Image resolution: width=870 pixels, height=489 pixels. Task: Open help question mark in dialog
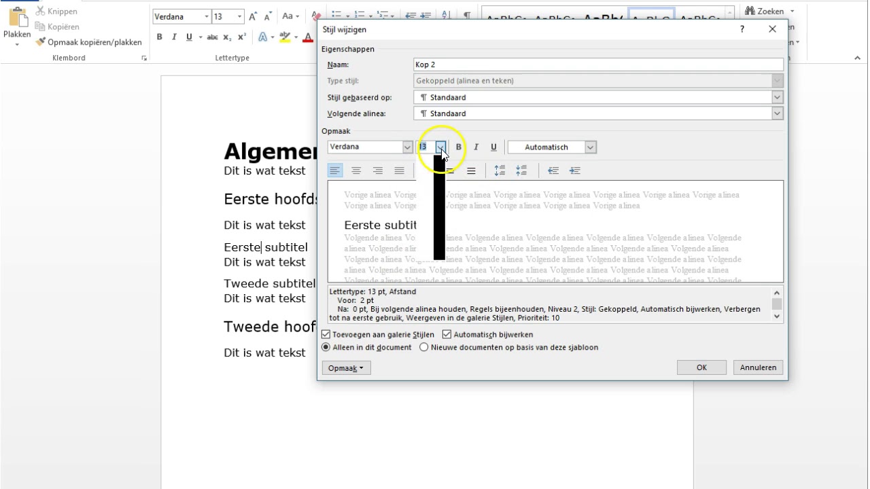point(742,29)
